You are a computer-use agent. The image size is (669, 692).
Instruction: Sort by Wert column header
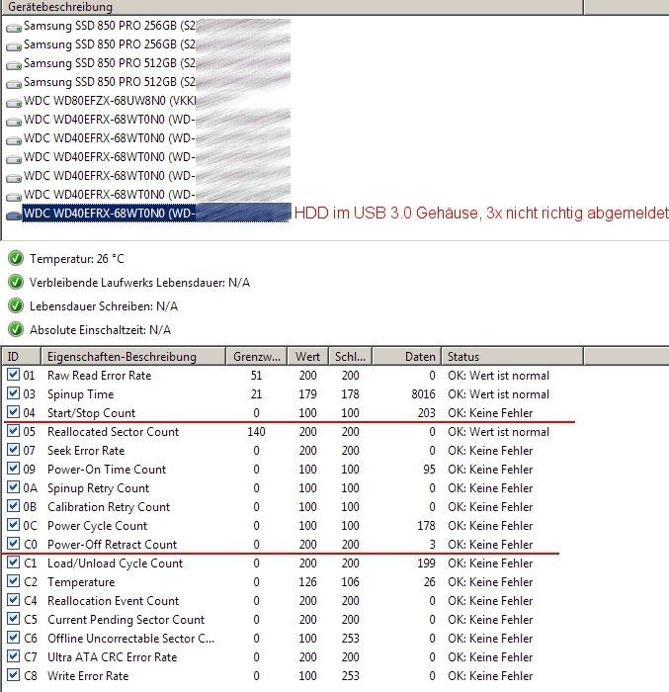click(x=307, y=357)
